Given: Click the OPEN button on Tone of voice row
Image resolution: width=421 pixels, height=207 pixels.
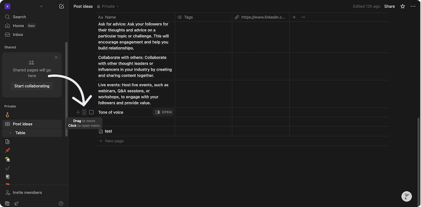Looking at the screenshot, I should coord(163,112).
